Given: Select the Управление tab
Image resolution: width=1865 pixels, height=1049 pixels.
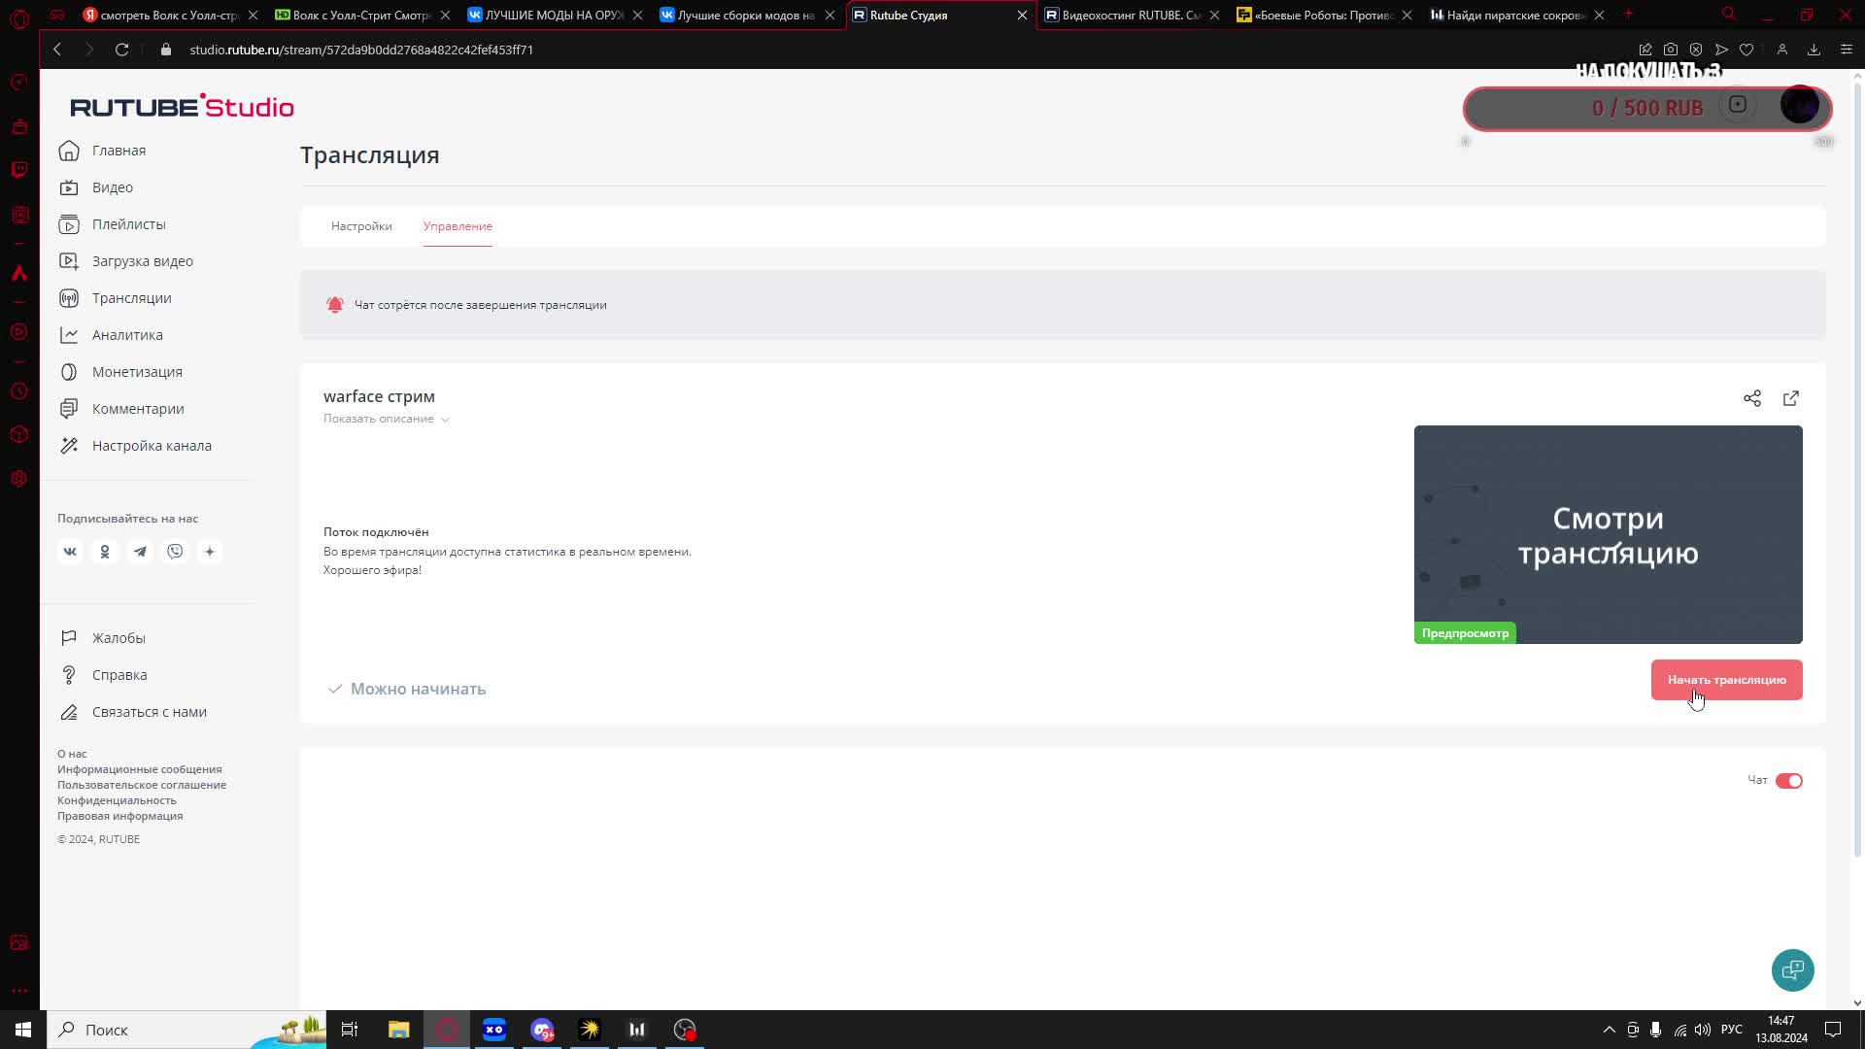Looking at the screenshot, I should tap(458, 226).
